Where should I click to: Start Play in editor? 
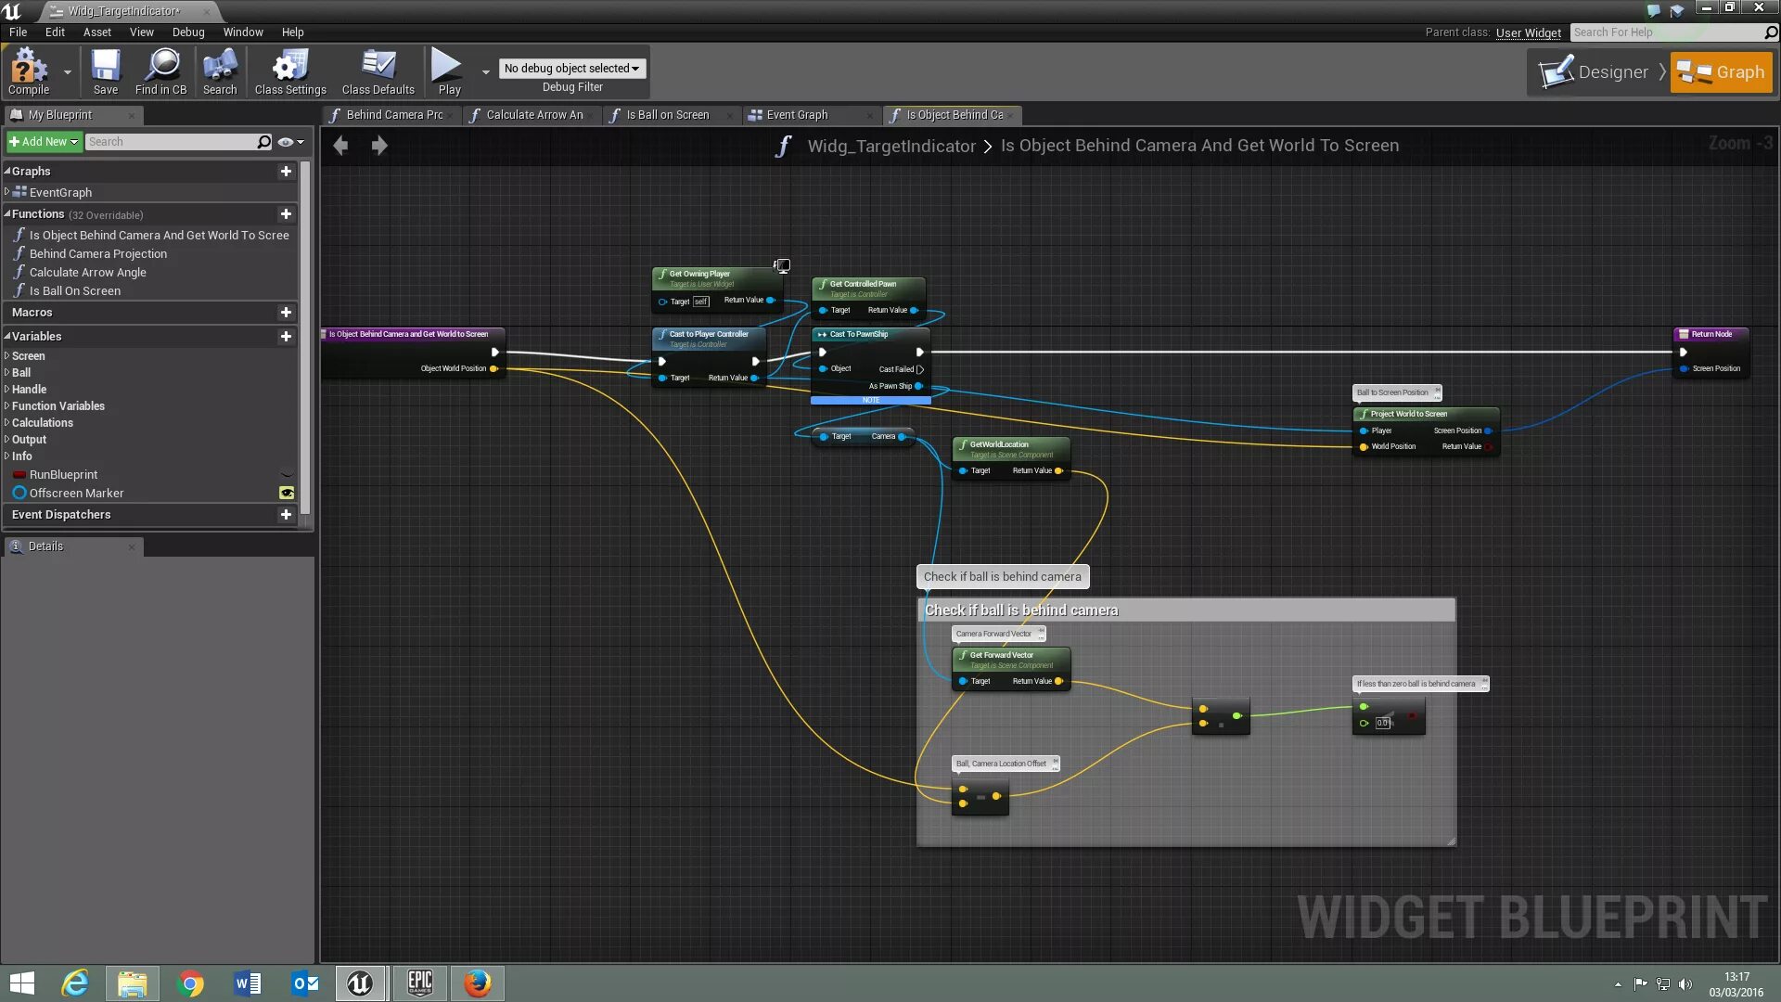tap(449, 71)
